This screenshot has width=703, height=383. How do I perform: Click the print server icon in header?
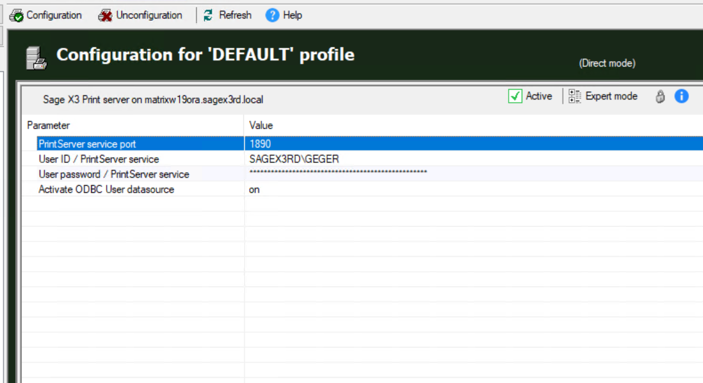coord(36,58)
